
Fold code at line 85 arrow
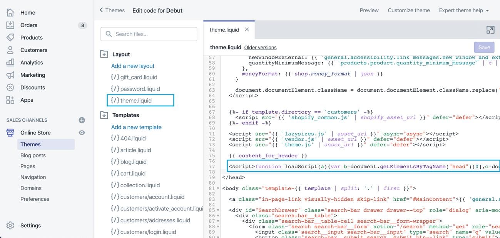click(219, 210)
